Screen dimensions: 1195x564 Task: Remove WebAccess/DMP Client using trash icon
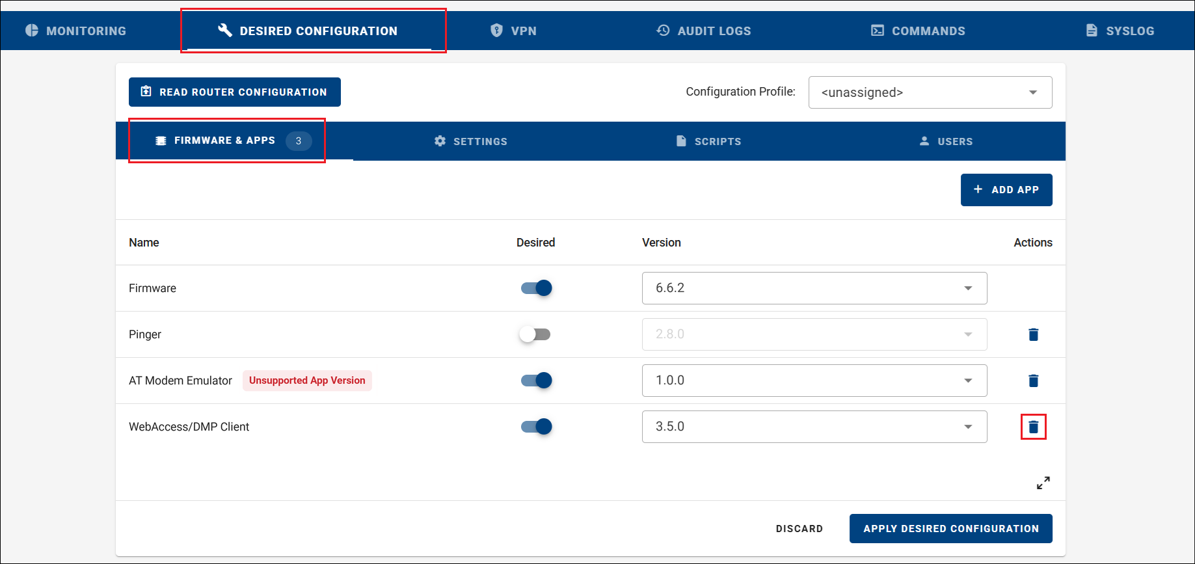1033,427
